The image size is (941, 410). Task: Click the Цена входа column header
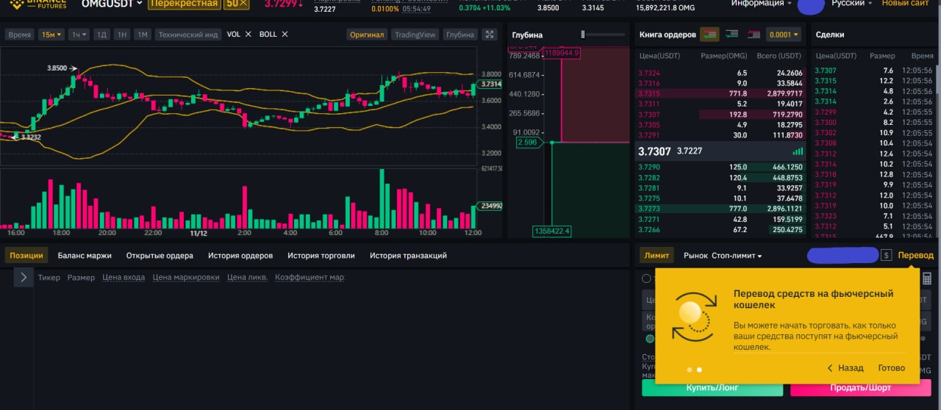click(x=124, y=278)
